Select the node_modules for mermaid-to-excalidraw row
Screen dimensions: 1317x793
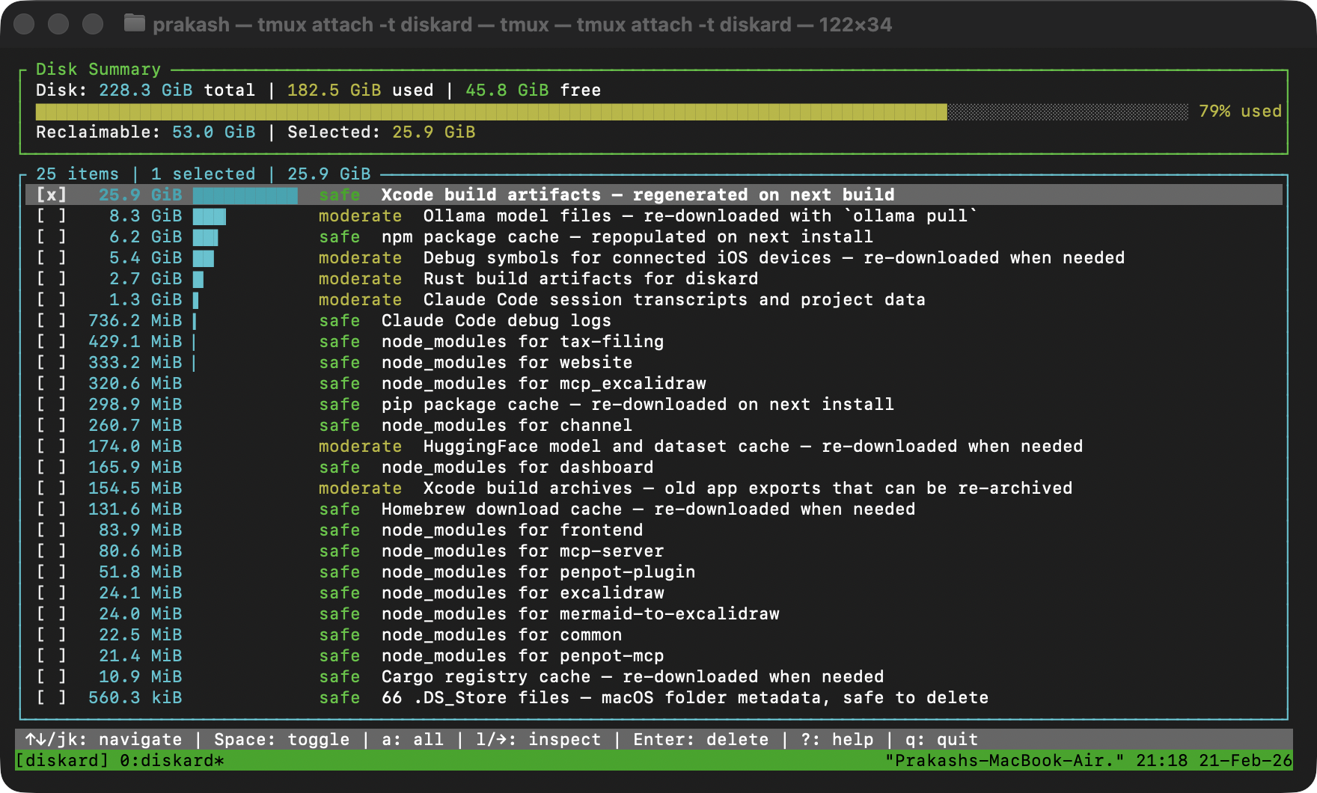654,613
